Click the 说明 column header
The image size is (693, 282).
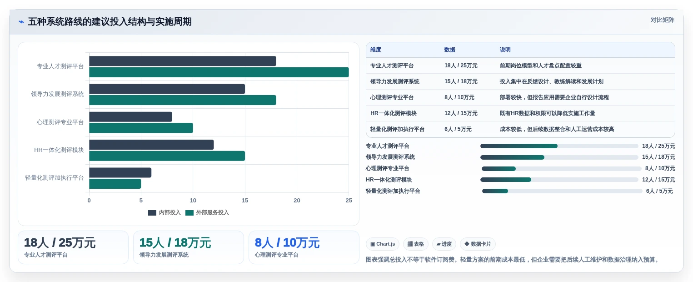click(505, 50)
